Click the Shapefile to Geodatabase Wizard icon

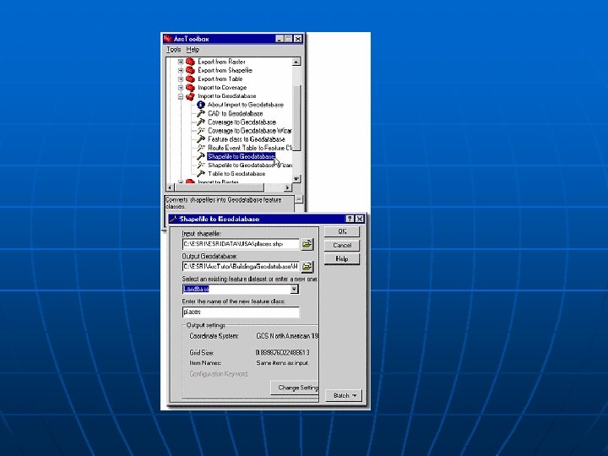pyautogui.click(x=201, y=166)
